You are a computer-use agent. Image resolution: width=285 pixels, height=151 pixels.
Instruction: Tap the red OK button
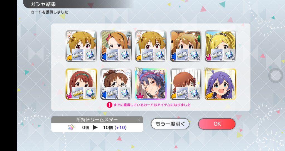tap(217, 124)
